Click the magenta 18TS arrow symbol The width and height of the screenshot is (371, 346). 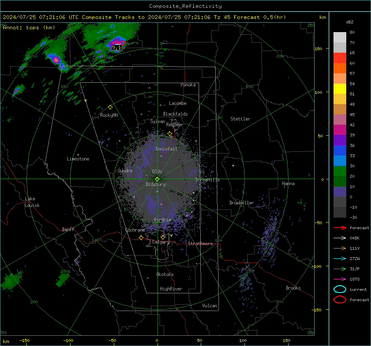340,279
